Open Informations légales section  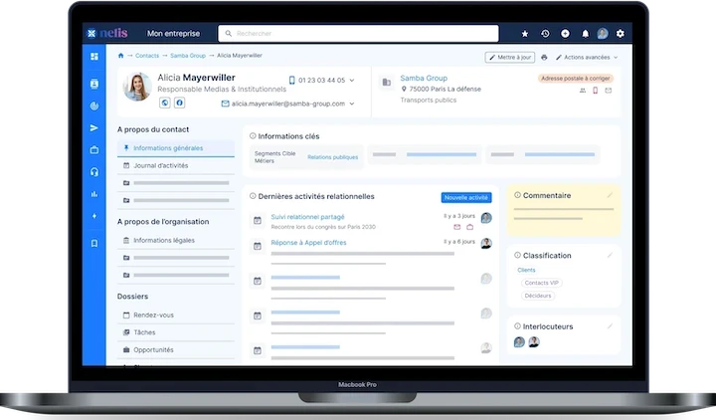click(x=176, y=240)
